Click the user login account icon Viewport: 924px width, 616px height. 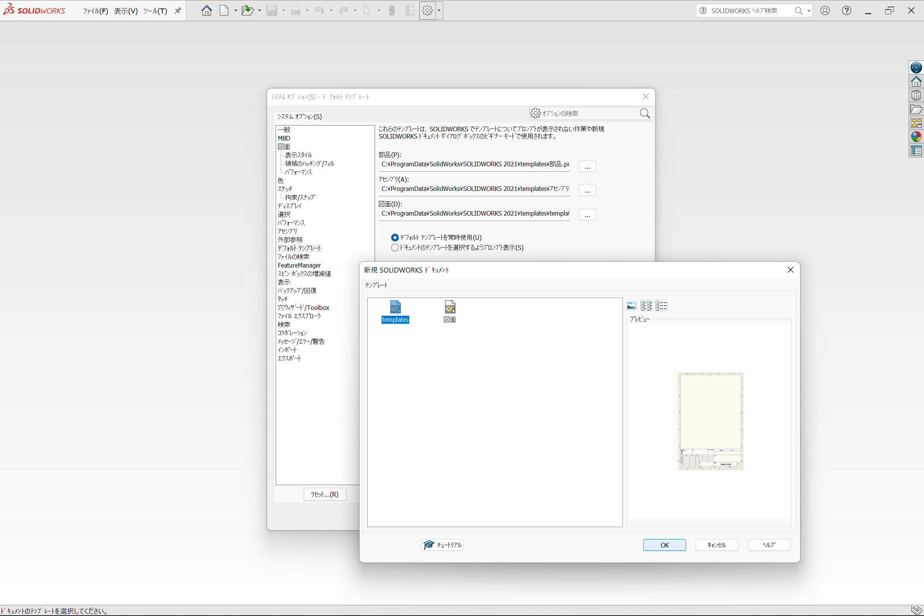pyautogui.click(x=825, y=11)
